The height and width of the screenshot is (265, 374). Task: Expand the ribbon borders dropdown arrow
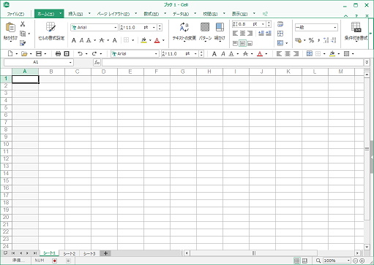pyautogui.click(x=132, y=40)
